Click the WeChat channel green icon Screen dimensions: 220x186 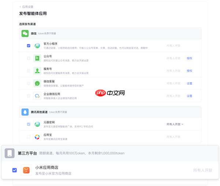[25, 33]
